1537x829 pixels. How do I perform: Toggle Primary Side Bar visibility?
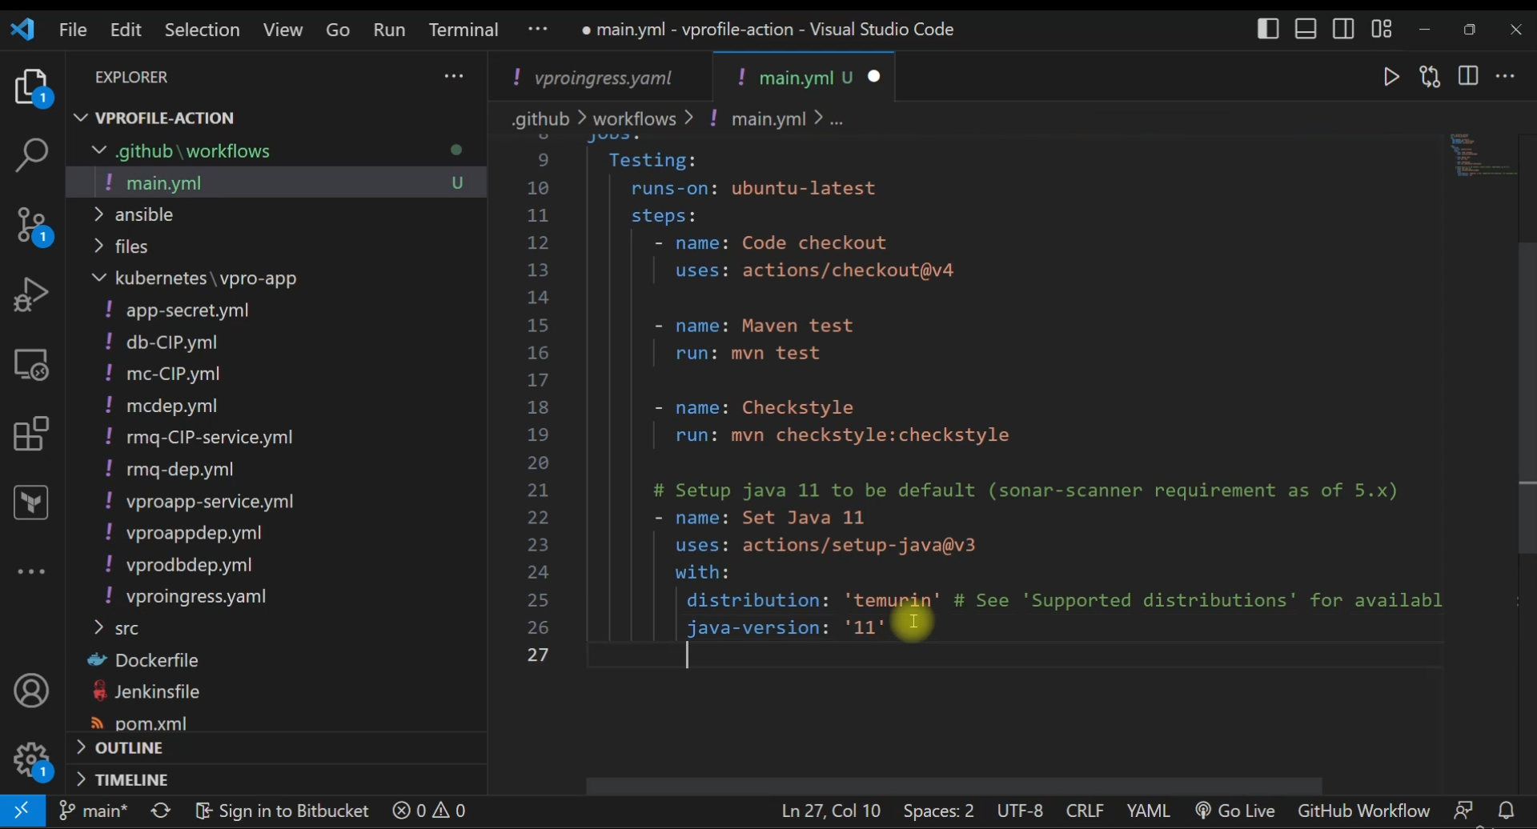tap(1269, 30)
